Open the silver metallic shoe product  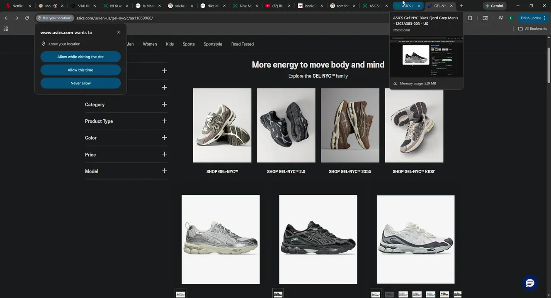point(221,240)
